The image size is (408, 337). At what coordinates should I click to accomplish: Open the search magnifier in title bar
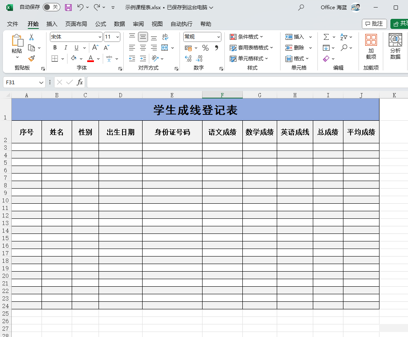pos(301,7)
